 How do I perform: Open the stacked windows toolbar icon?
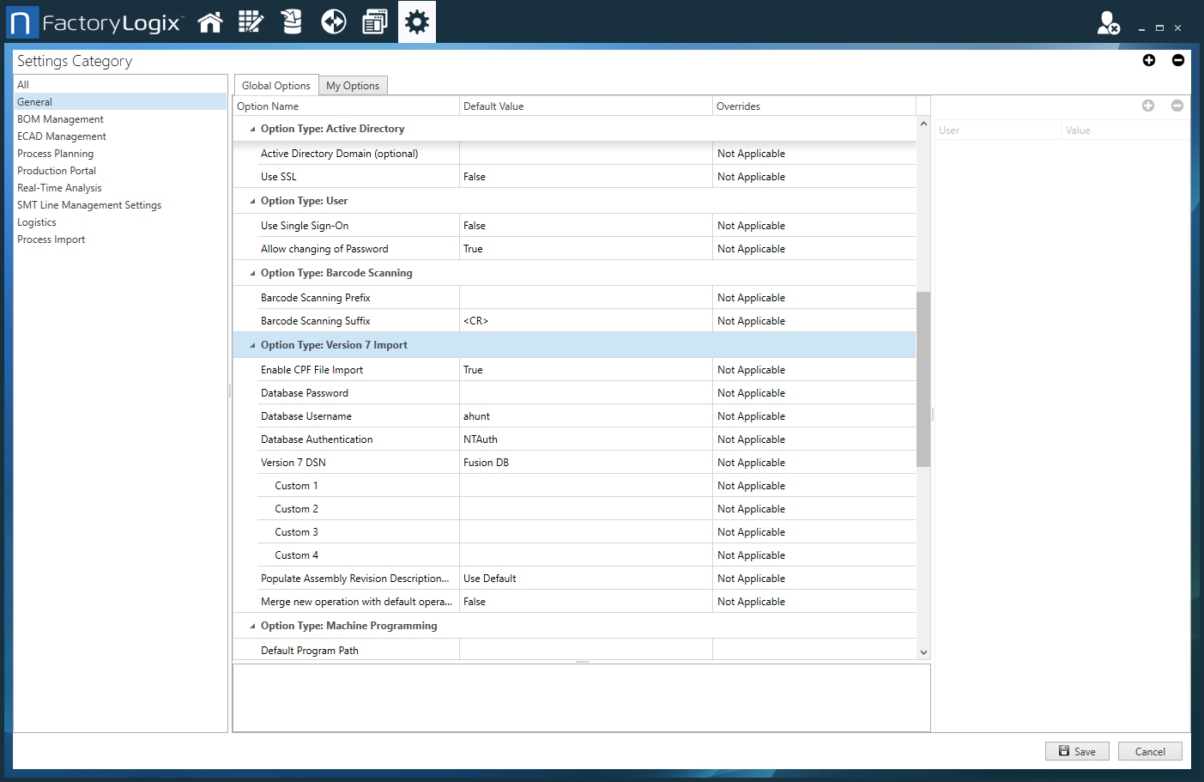375,22
